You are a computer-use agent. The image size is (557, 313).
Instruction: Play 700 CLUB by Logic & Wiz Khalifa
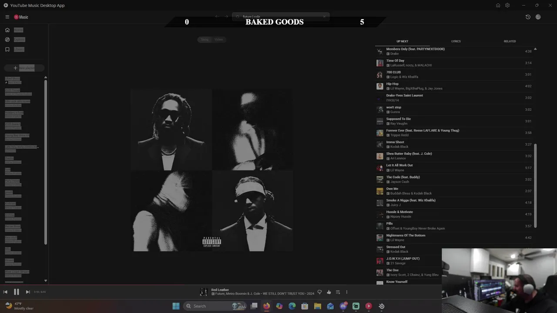click(x=455, y=74)
